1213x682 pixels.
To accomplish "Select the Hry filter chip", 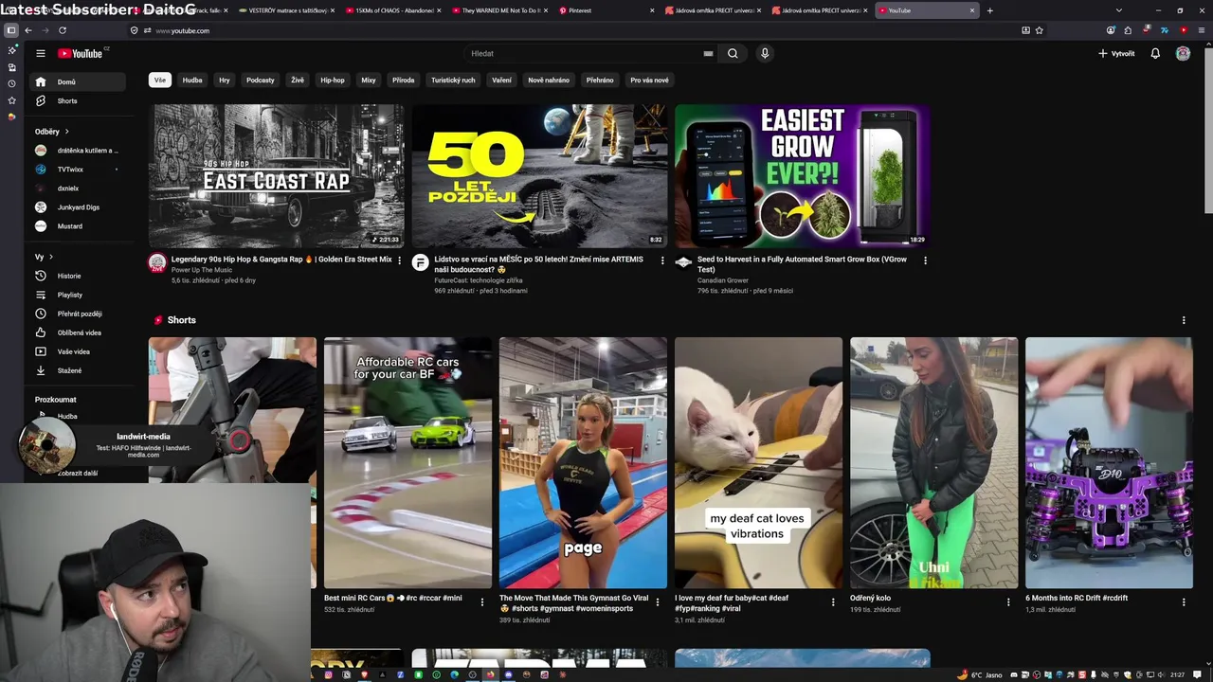I will pyautogui.click(x=225, y=81).
